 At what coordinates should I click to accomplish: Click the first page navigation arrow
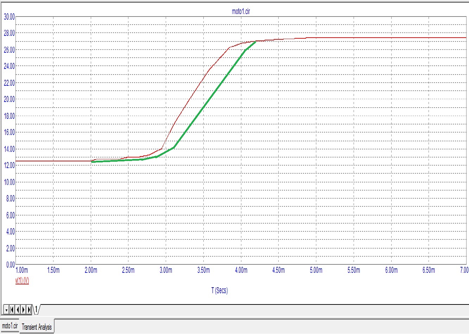point(12,310)
